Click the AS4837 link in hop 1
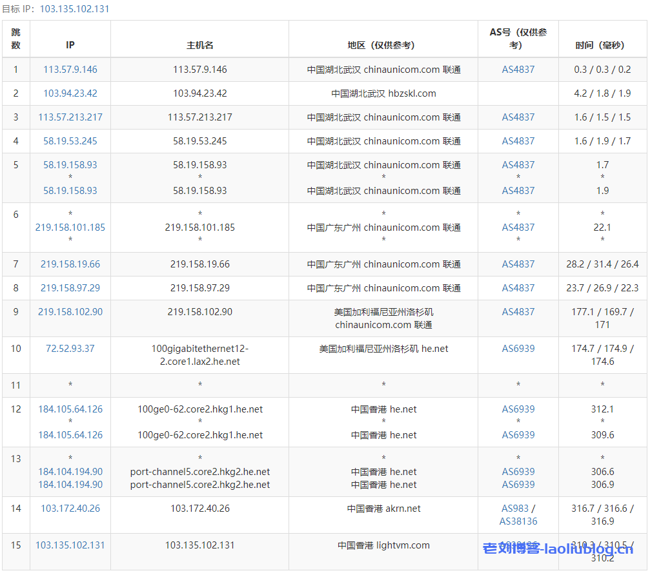 [x=518, y=70]
